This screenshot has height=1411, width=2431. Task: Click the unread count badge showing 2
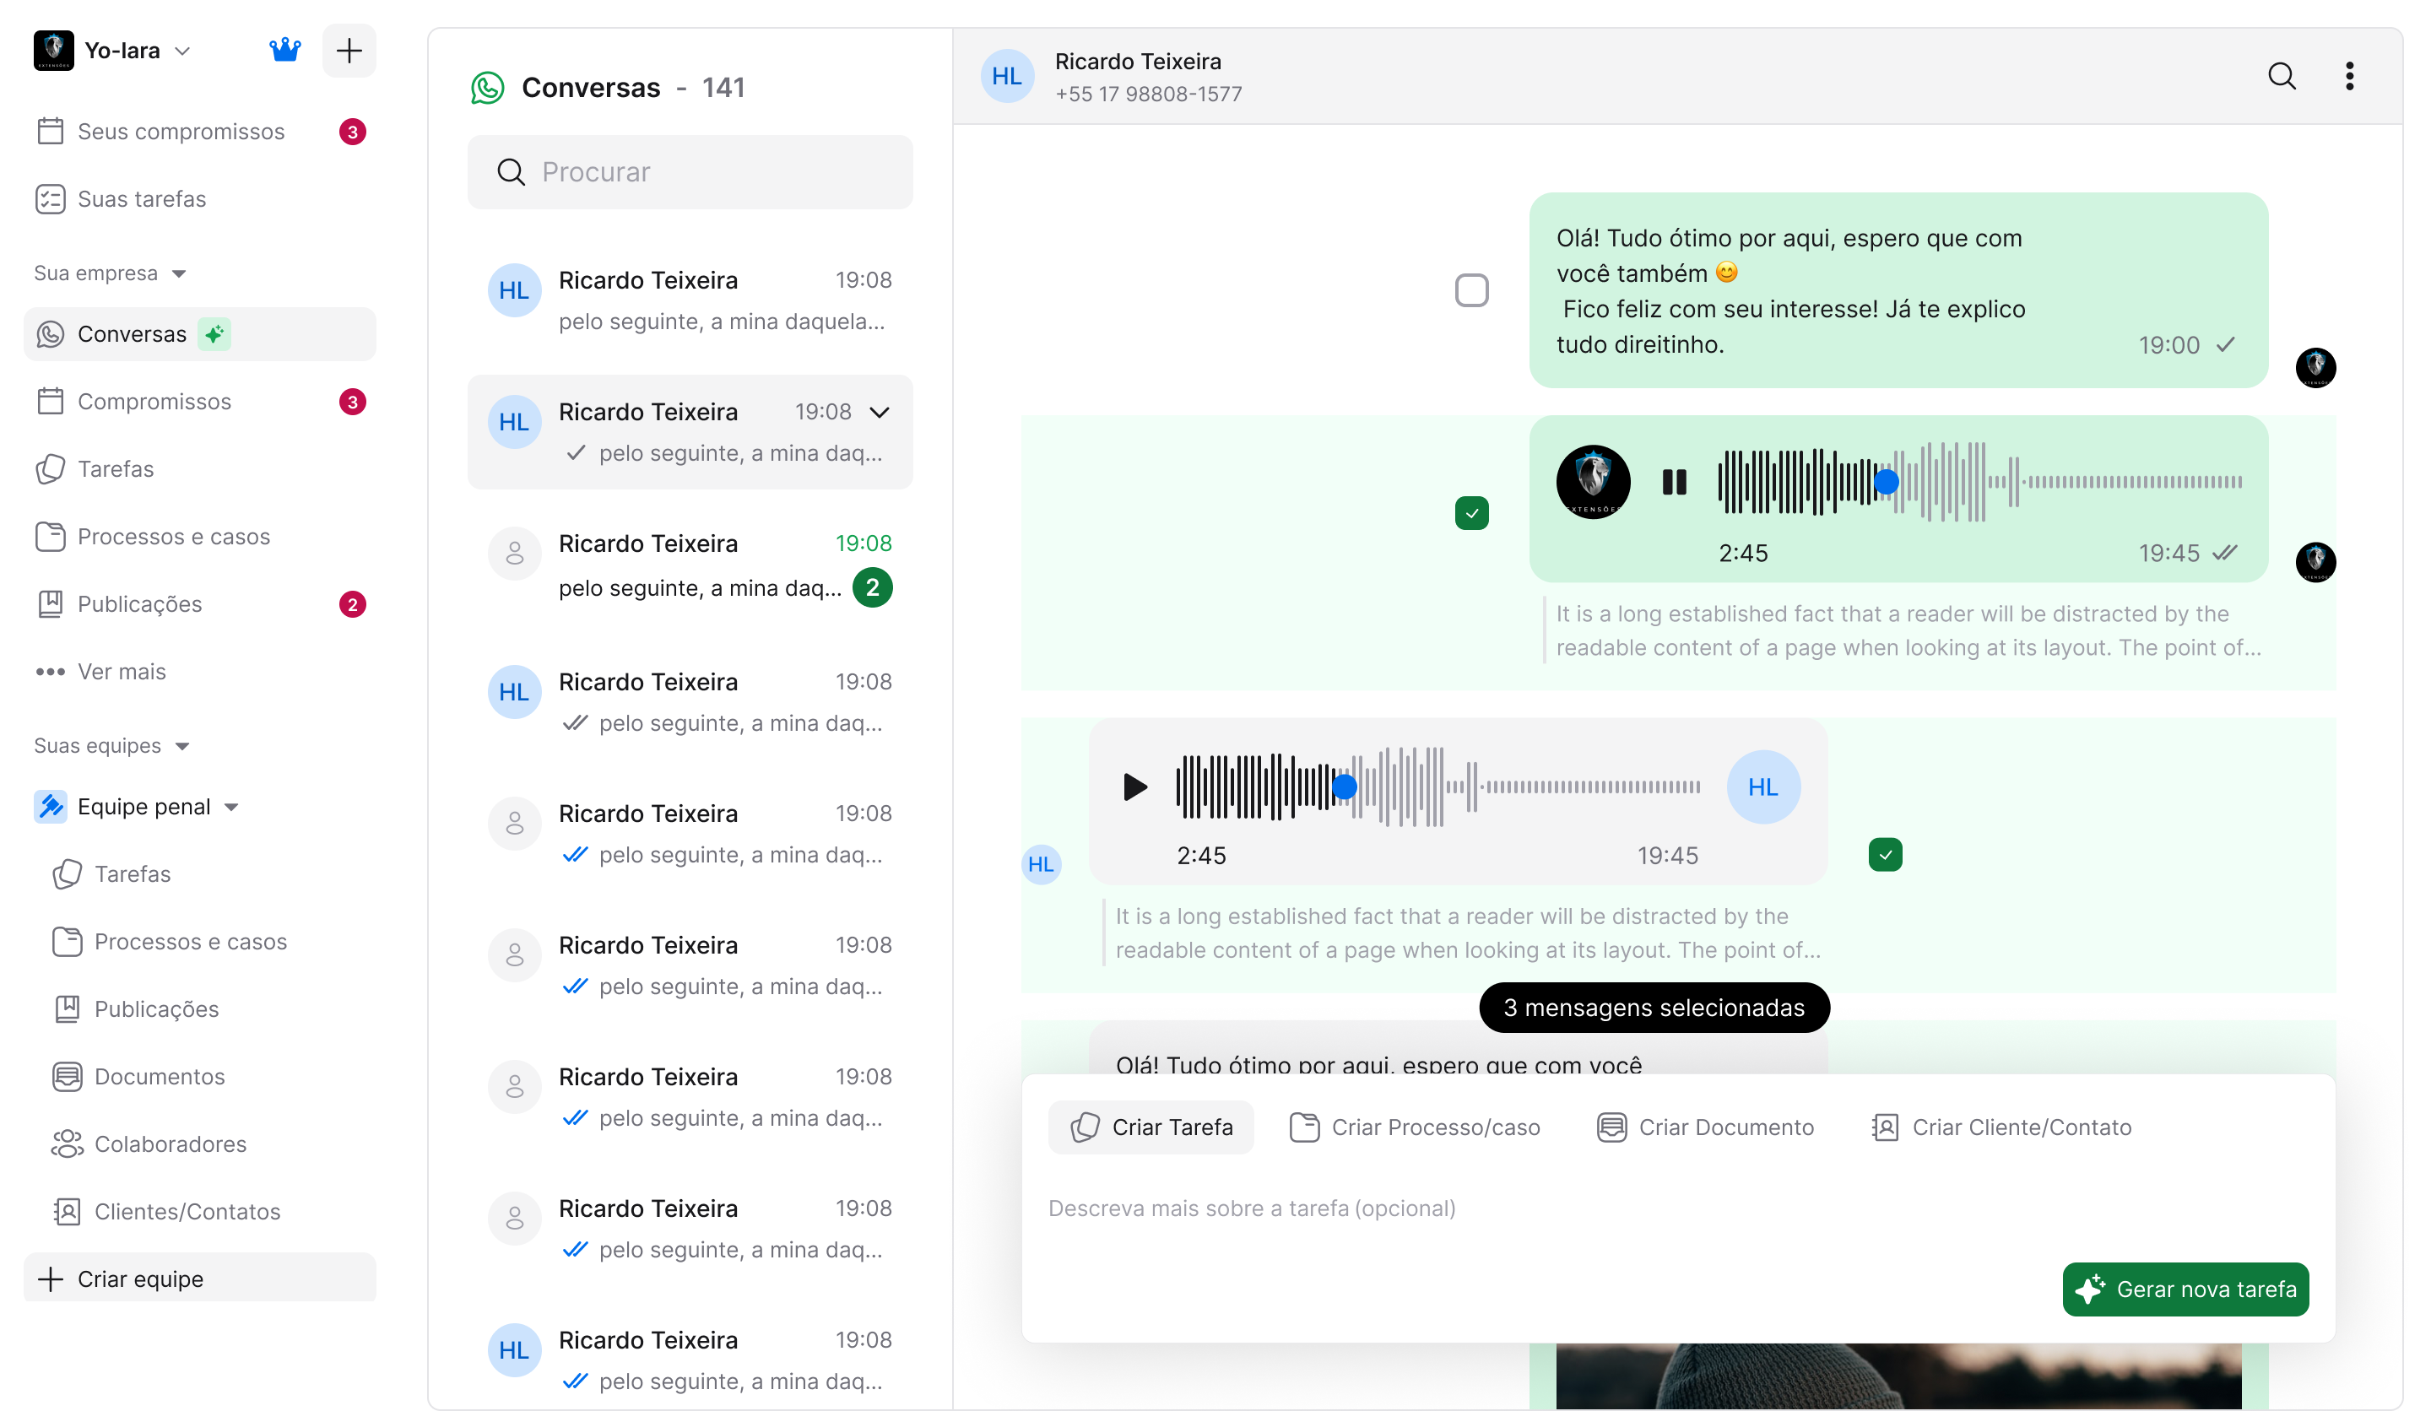(x=873, y=587)
